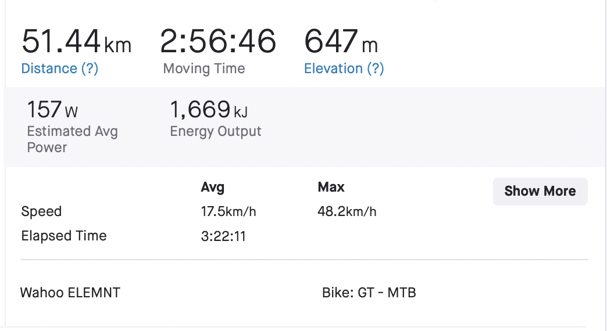Viewport: 607px width, 331px height.
Task: Expand stats with Show More button
Action: (540, 191)
